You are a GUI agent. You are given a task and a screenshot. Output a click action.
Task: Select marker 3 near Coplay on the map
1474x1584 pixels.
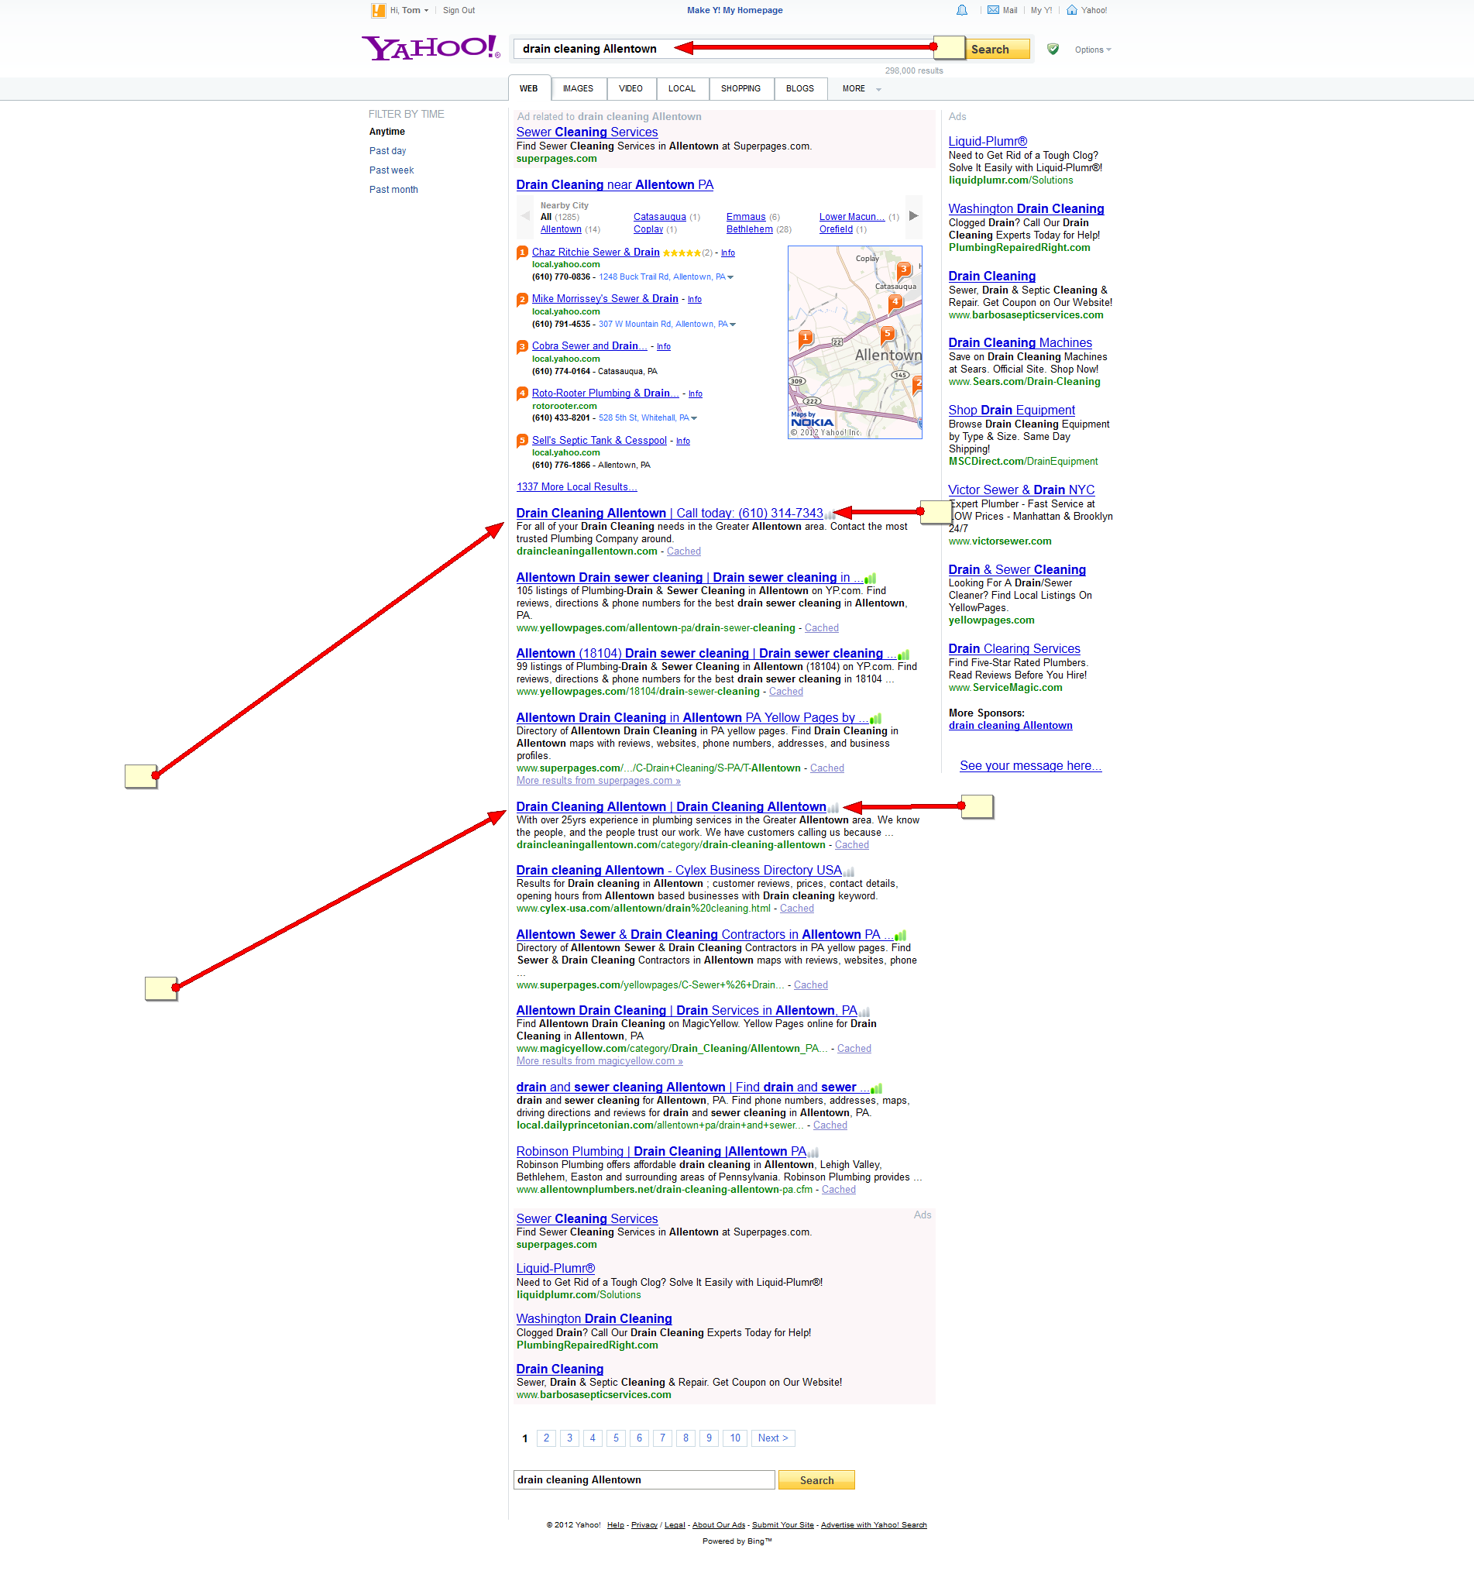pos(903,270)
